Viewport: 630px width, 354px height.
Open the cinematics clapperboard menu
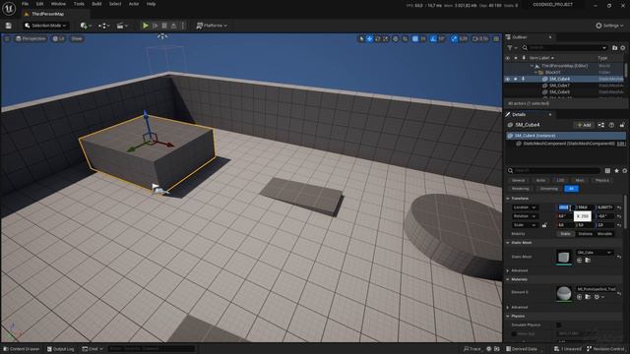click(122, 26)
